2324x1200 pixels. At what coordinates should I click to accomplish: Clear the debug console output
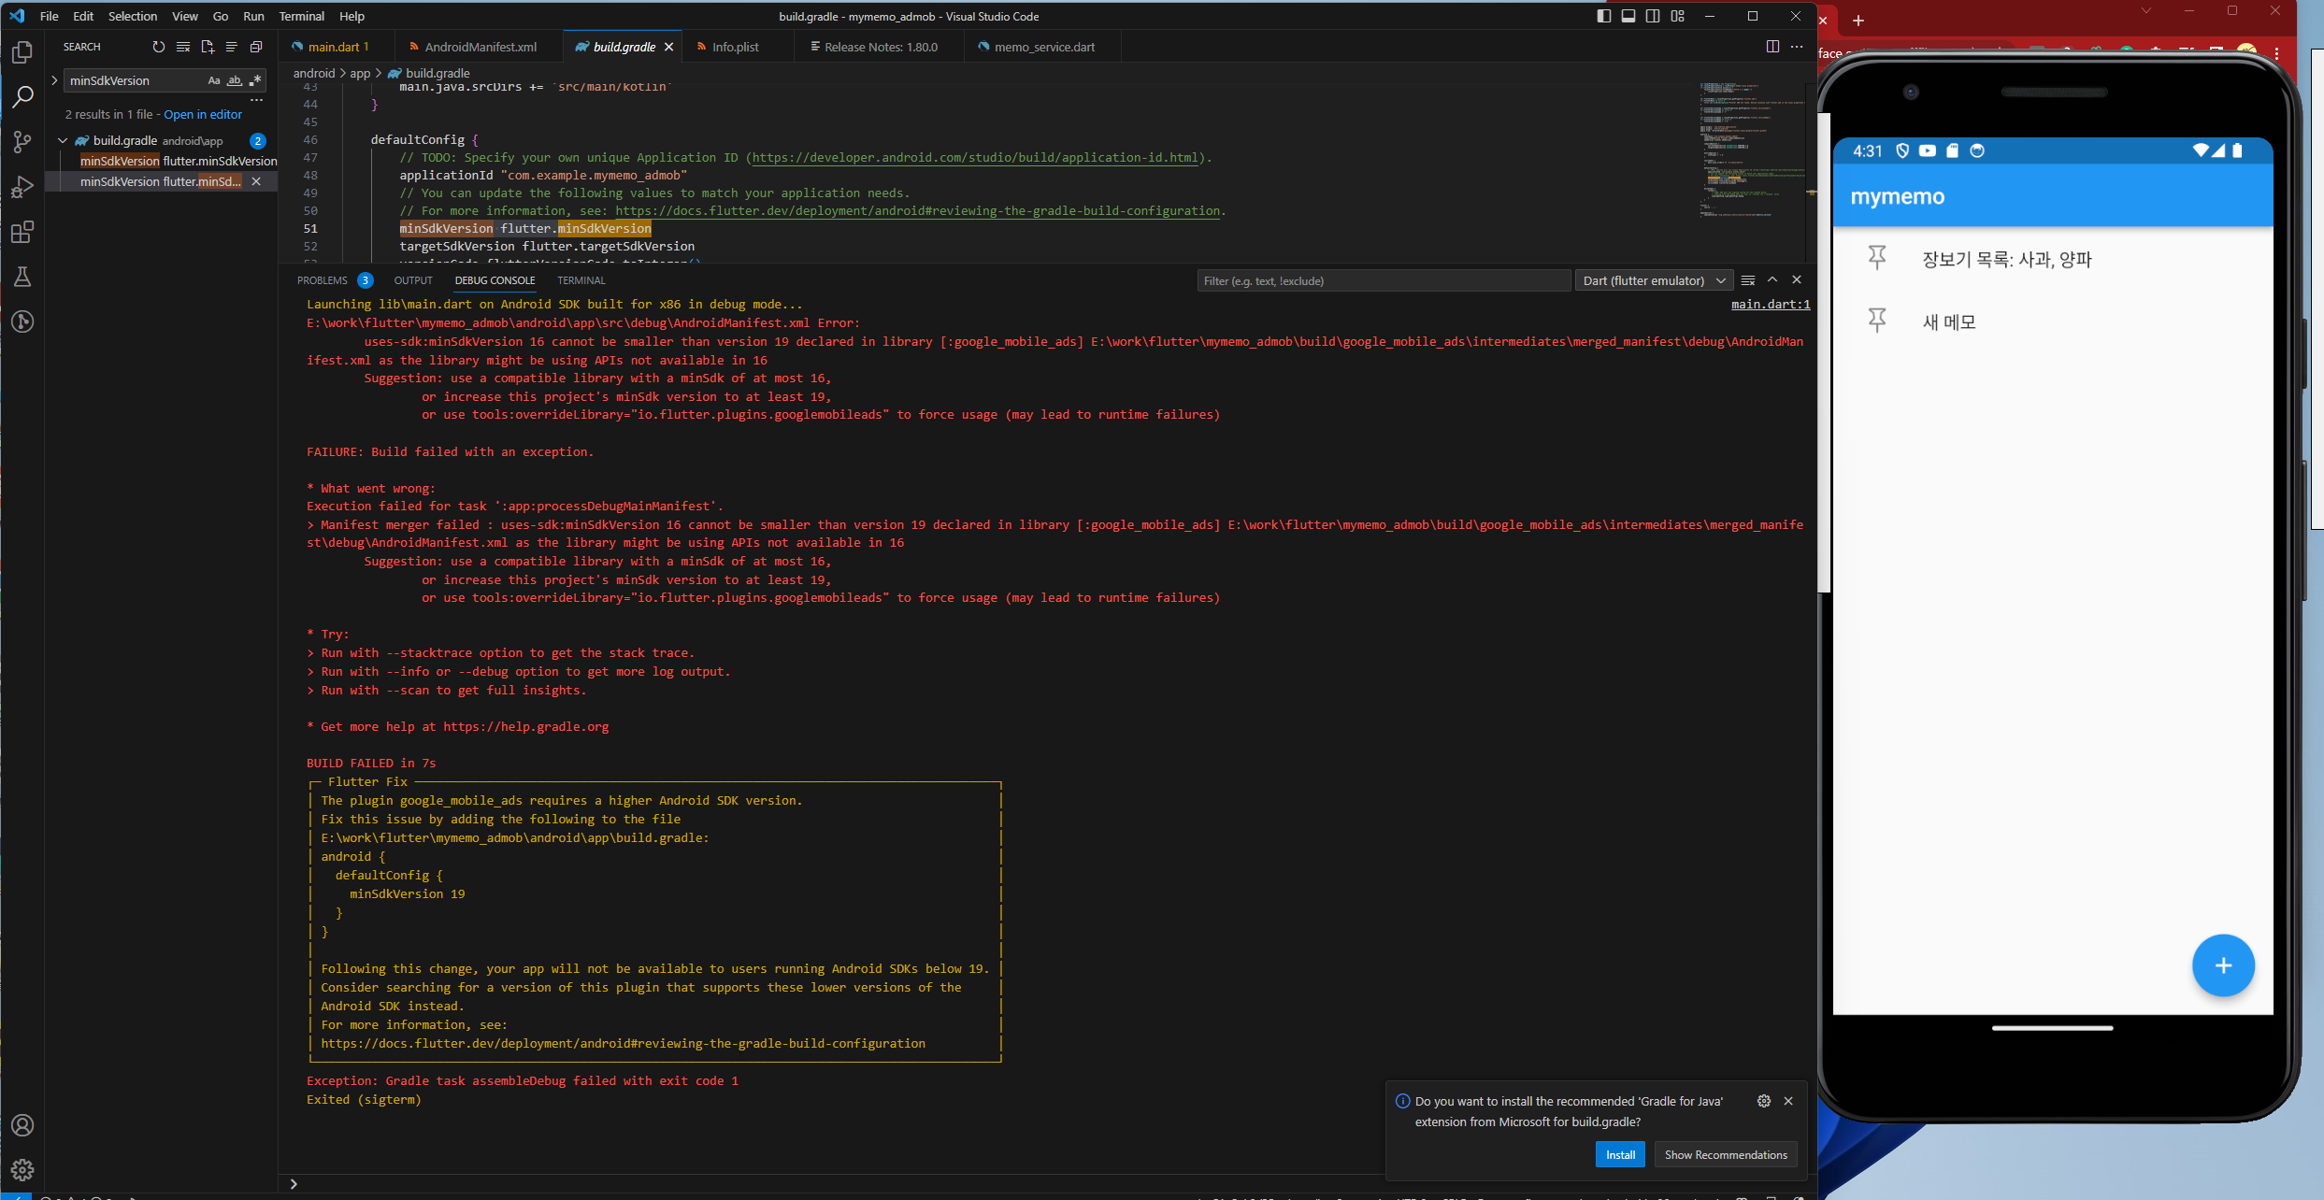point(1748,280)
